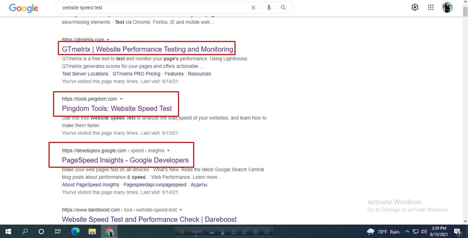Open the network status tray icon

(x=416, y=232)
